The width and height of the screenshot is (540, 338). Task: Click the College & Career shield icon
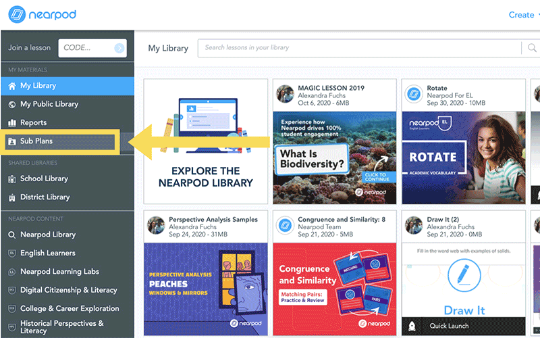coord(12,309)
